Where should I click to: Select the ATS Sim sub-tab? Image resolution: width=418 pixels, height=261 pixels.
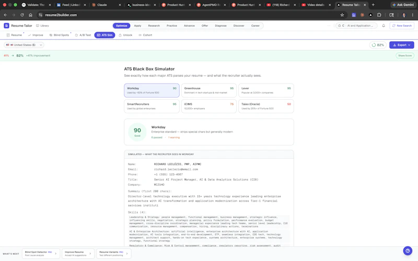click(x=104, y=35)
